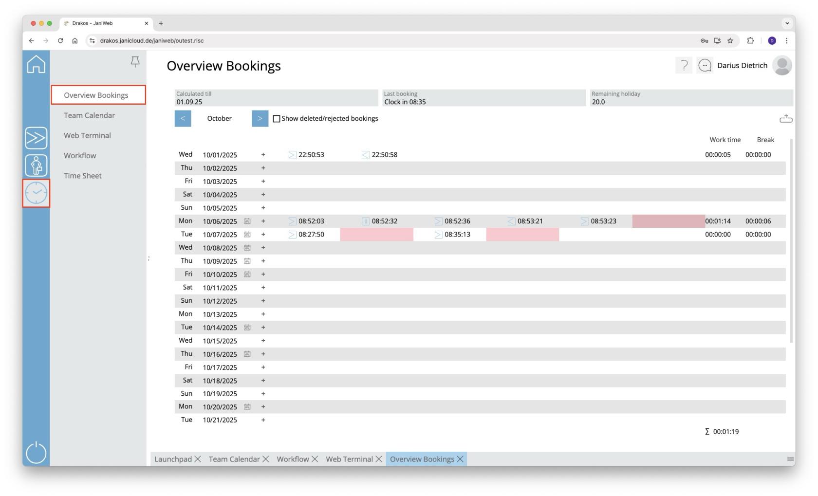The height and width of the screenshot is (496, 818).
Task: Click the double-arrow workflow sidebar icon
Action: 36,138
